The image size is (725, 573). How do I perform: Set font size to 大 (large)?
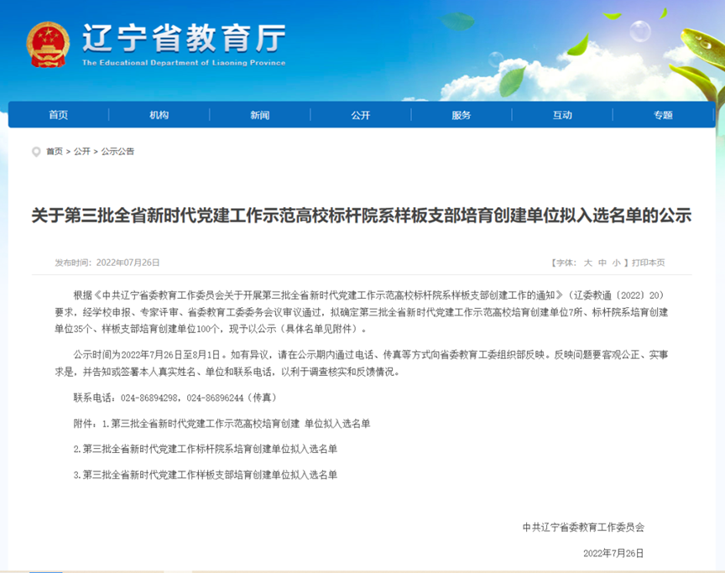click(x=588, y=263)
